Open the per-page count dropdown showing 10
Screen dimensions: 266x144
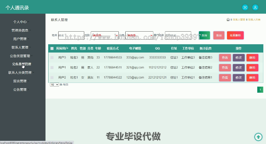(x=54, y=84)
